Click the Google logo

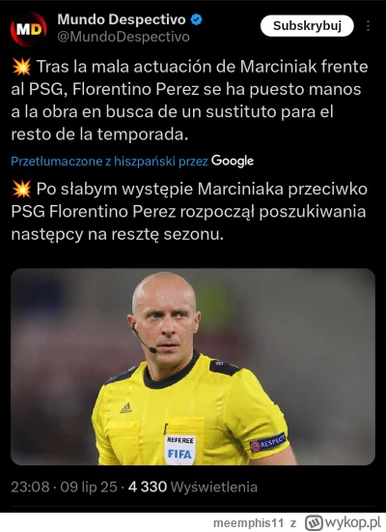pos(233,161)
